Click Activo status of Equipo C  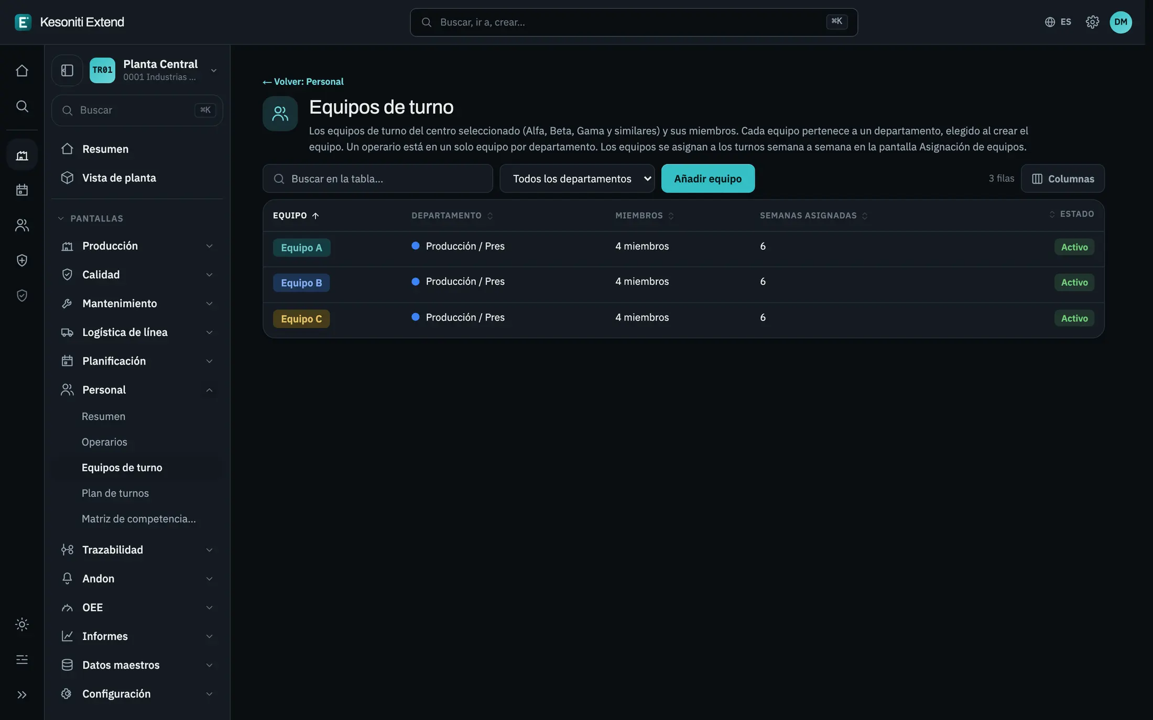click(1074, 318)
